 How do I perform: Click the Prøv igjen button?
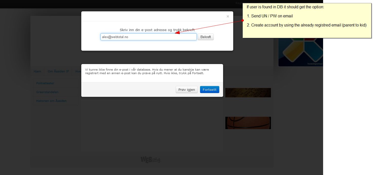click(x=187, y=90)
